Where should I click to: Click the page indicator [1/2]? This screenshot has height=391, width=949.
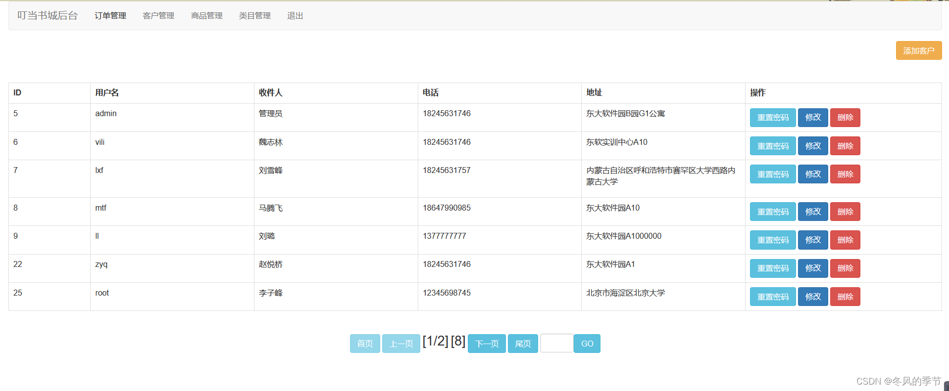435,341
